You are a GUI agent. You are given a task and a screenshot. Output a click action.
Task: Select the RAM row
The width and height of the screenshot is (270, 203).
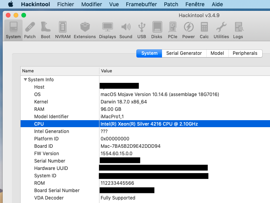coord(145,109)
